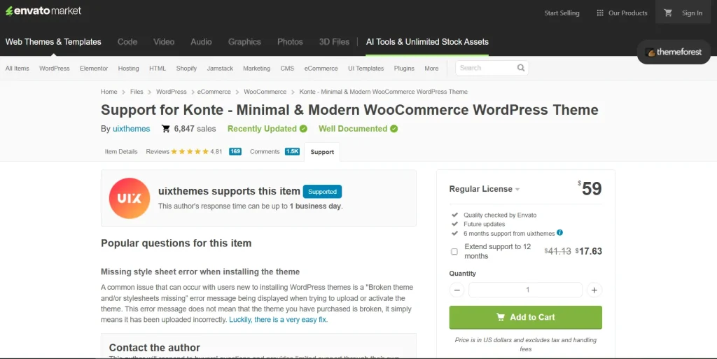The image size is (717, 359).
Task: Click the Sign In button
Action: click(692, 13)
